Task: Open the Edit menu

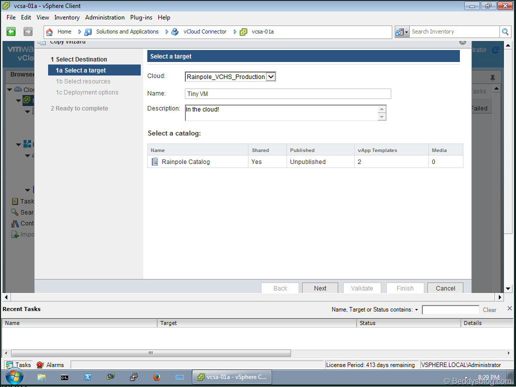Action: 26,17
